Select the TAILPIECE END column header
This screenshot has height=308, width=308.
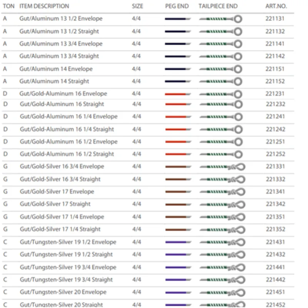218,6
